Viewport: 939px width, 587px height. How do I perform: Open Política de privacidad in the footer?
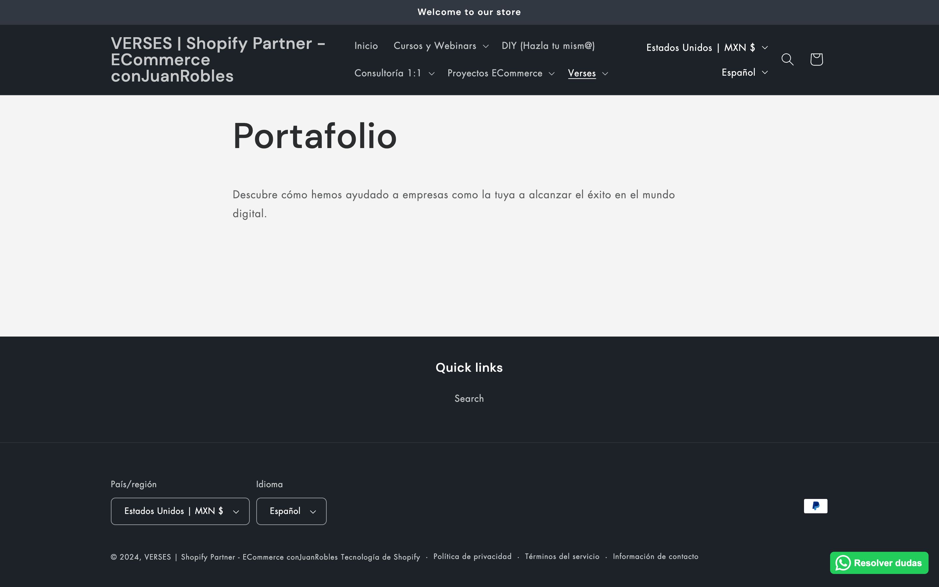[472, 556]
